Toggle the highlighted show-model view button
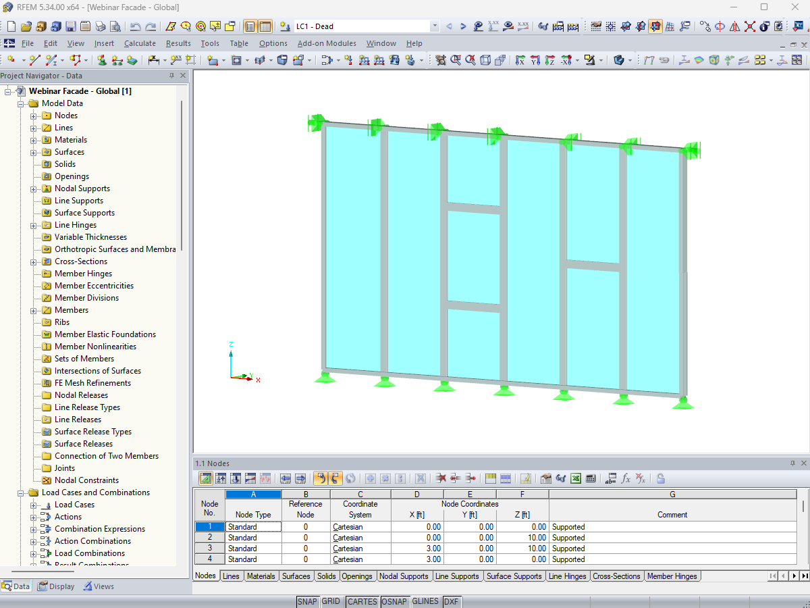810x608 pixels. tap(655, 26)
